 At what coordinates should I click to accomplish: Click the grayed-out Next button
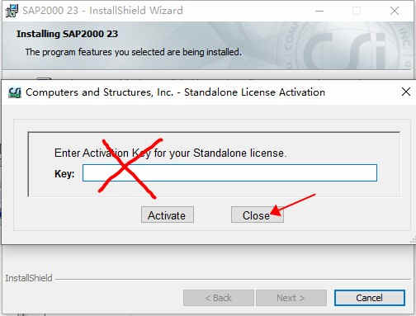[291, 298]
